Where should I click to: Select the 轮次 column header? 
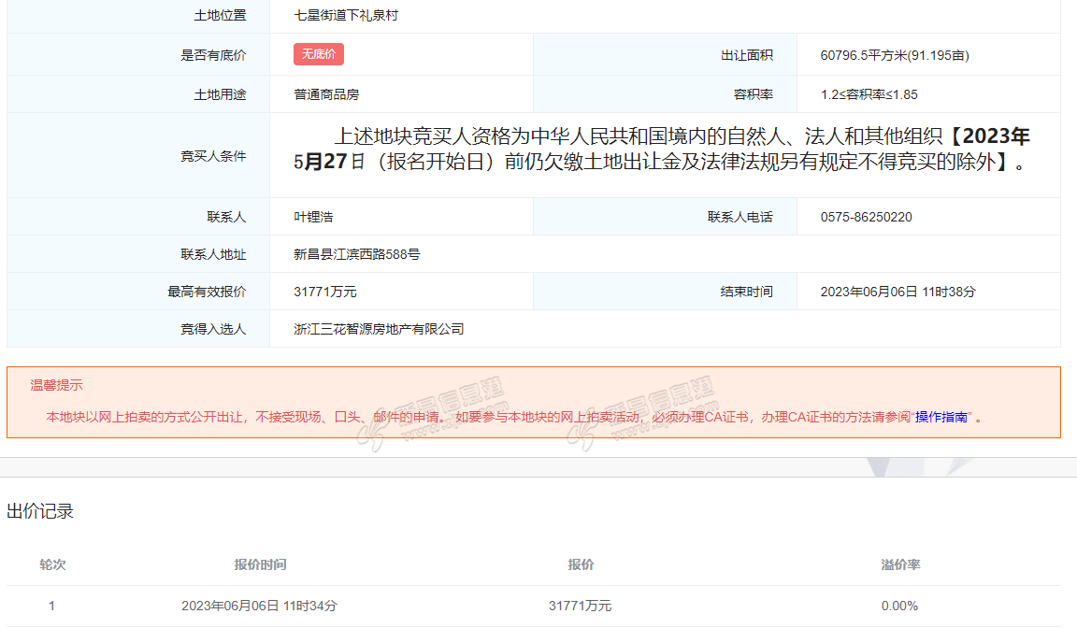(52, 565)
